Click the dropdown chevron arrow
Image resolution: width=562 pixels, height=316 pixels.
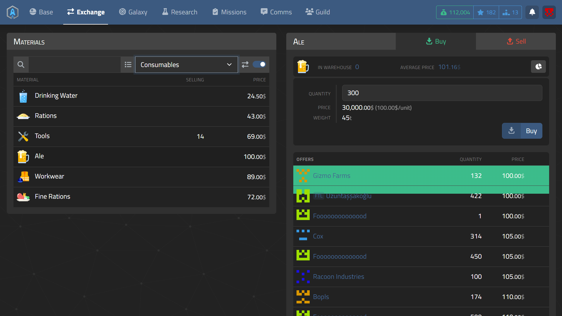(229, 65)
